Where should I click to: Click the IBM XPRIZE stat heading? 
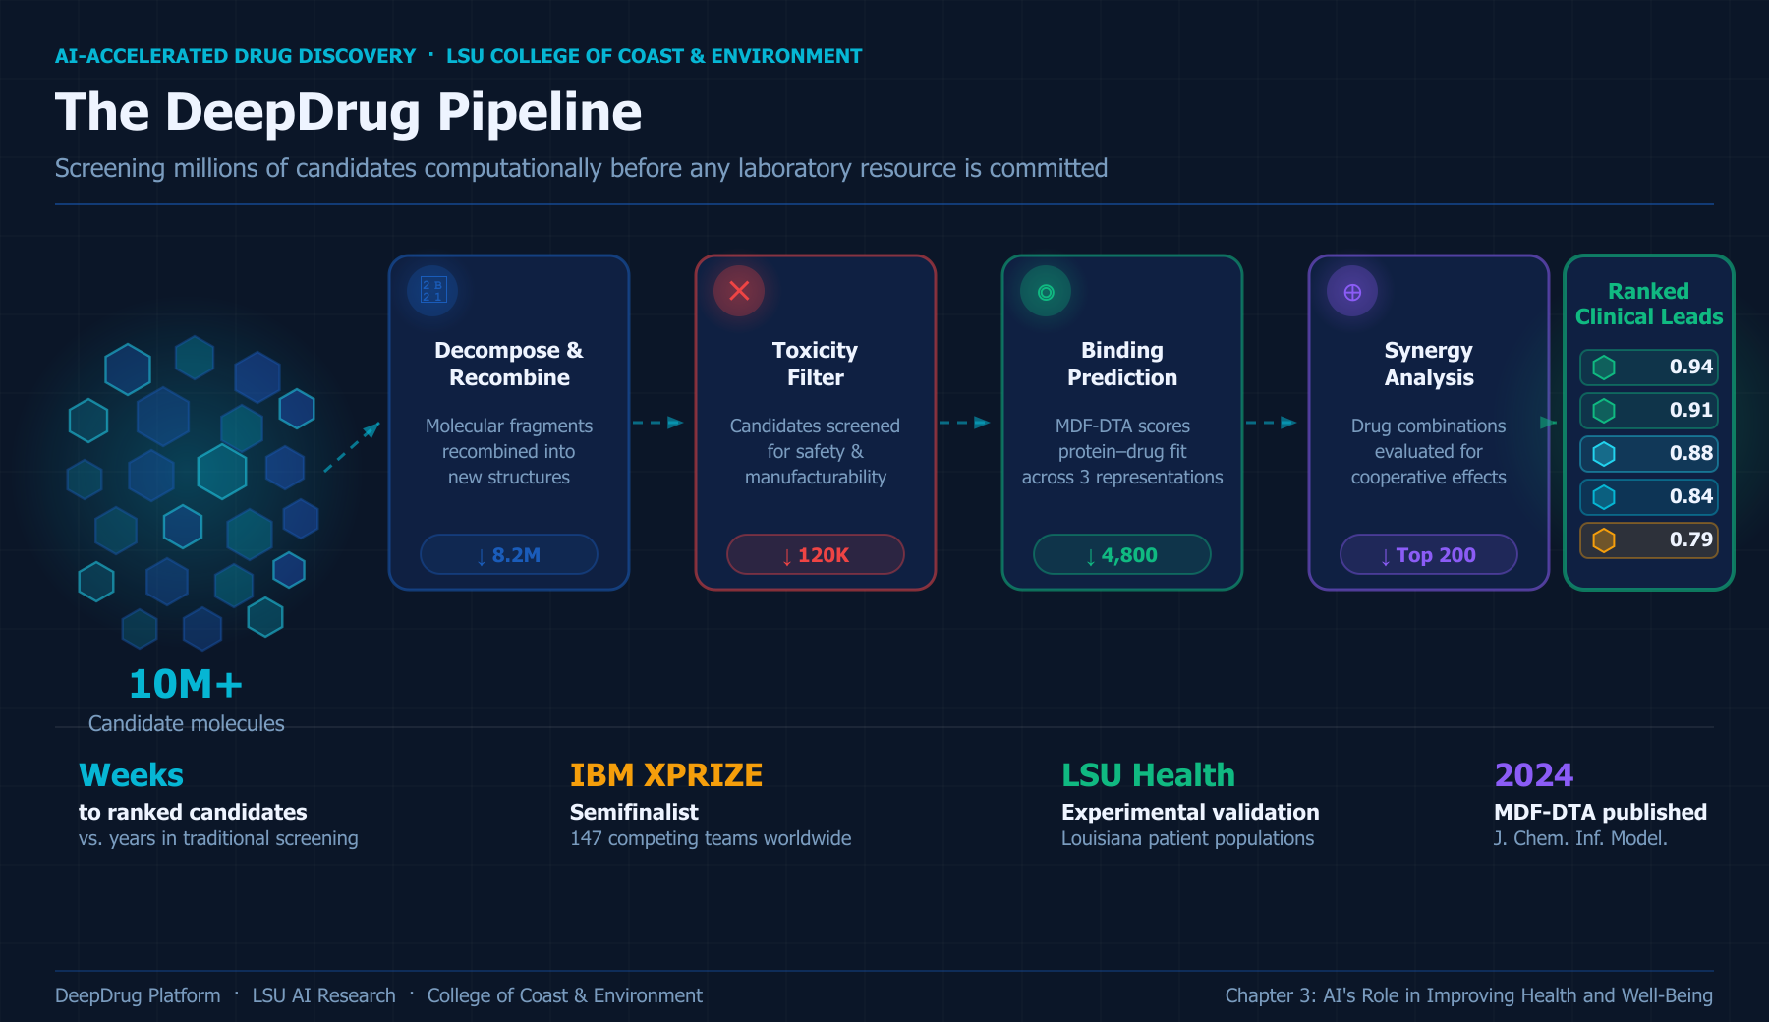point(666,775)
